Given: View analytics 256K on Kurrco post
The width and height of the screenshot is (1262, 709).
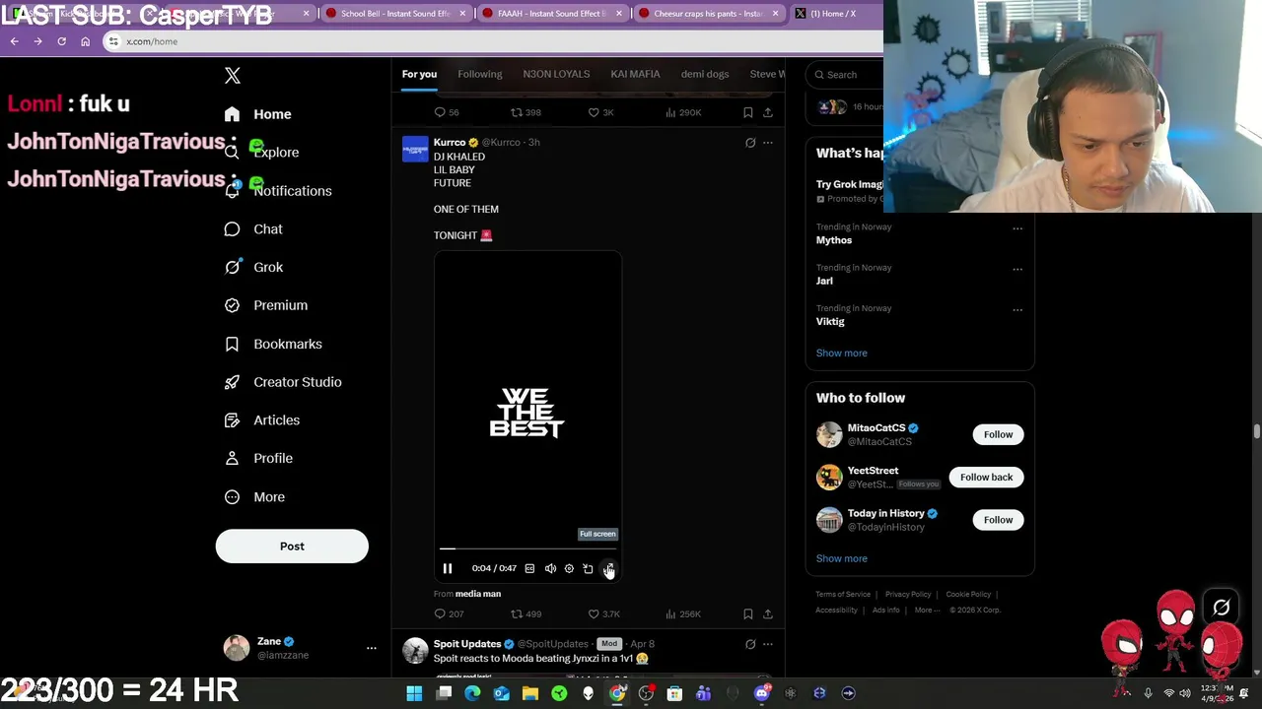Looking at the screenshot, I should point(682,614).
